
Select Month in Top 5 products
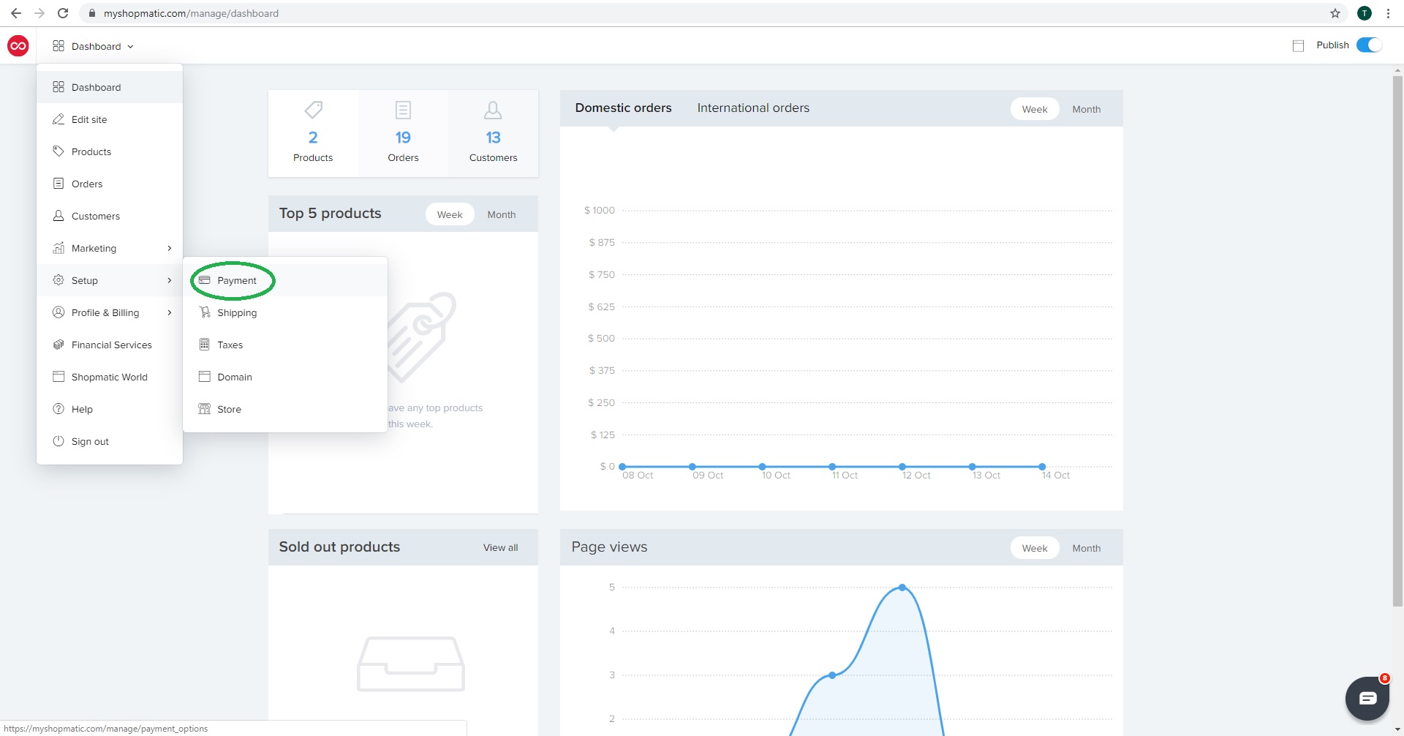point(502,214)
